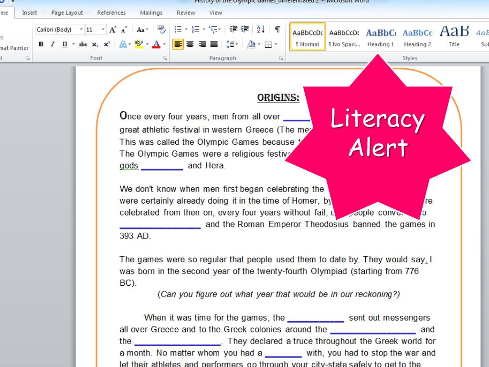Open the font size dropdown
Viewport: 489px width, 367px height.
[x=103, y=29]
